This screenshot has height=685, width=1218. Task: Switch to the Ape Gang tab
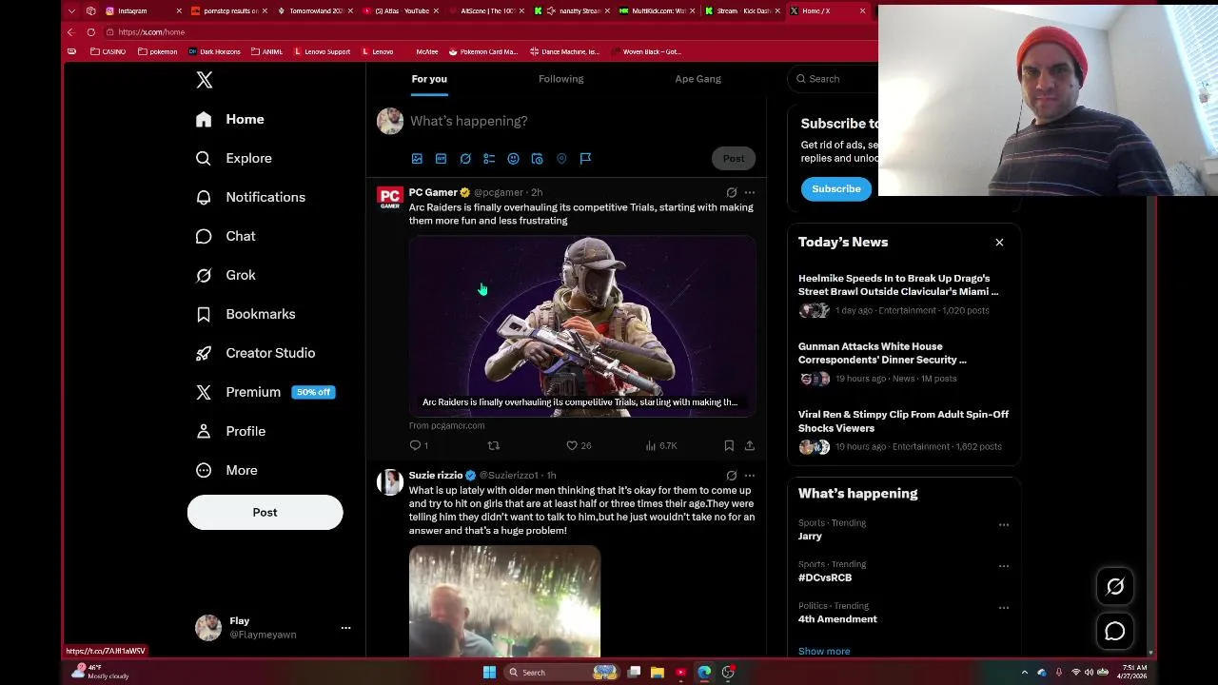(697, 79)
